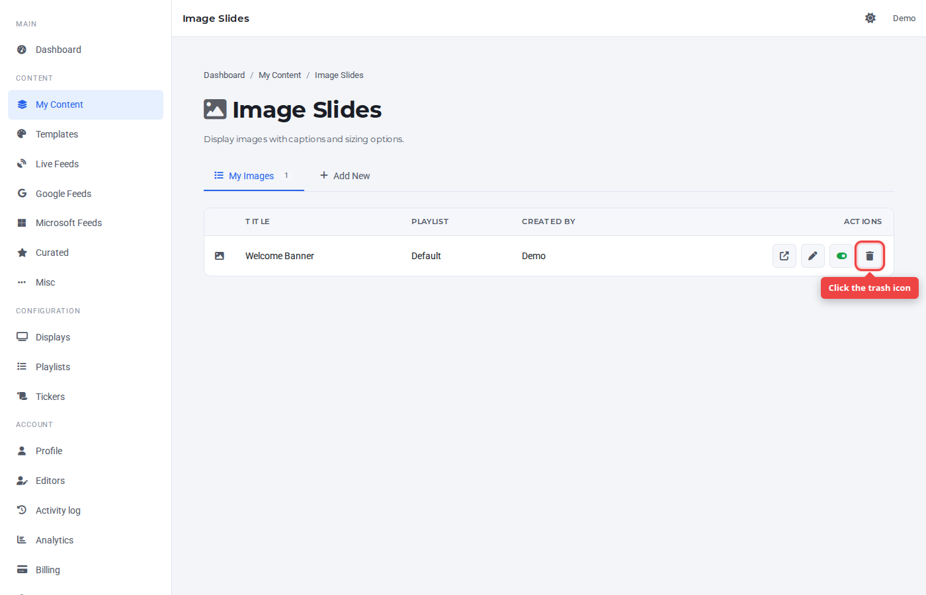
Task: Click the Curated star icon
Action: click(x=22, y=253)
